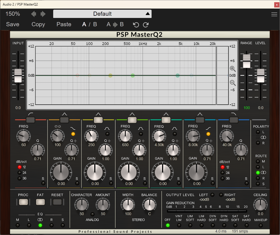Click the RESET button
This screenshot has height=235, width=280.
[57, 202]
